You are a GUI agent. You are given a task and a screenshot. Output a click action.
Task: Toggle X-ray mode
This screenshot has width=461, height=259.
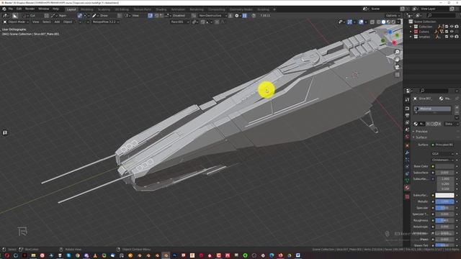(372, 22)
